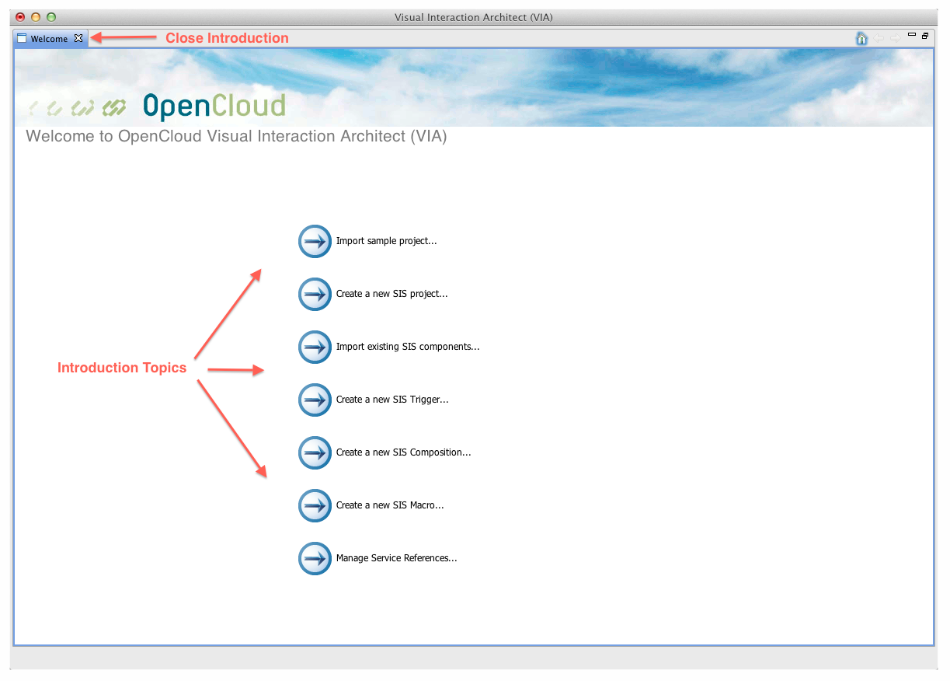Open the "Create a new SIS project..." link
Viewport: 950px width, 681px height.
coord(391,294)
